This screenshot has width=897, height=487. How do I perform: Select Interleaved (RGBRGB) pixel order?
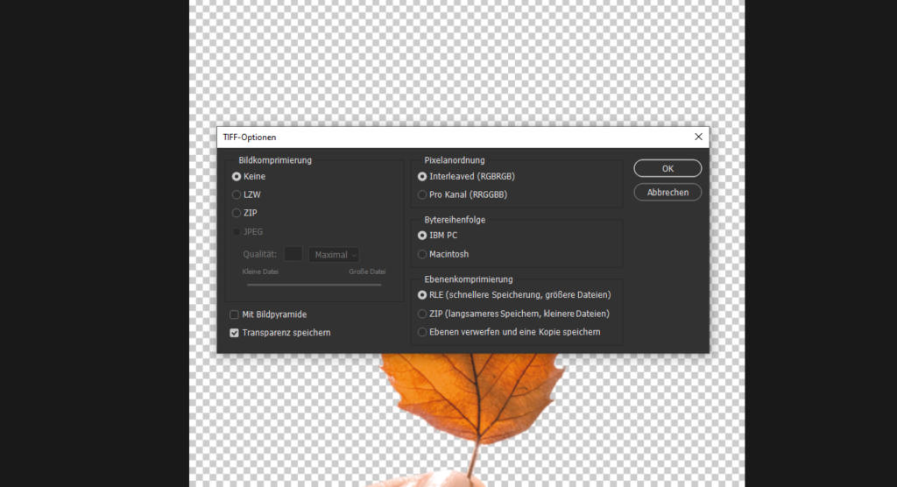(423, 176)
